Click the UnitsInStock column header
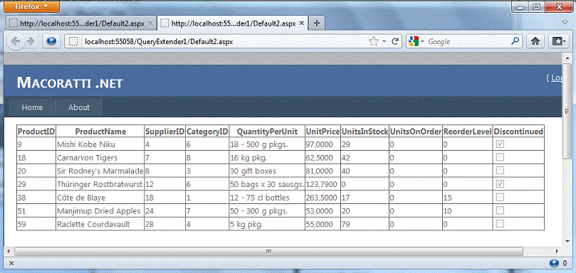This screenshot has width=576, height=273. click(x=365, y=131)
